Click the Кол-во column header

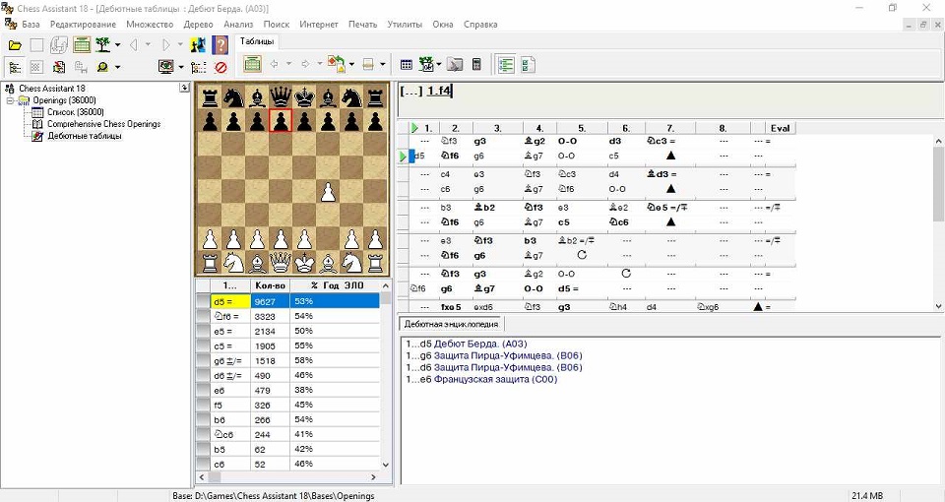(x=270, y=285)
